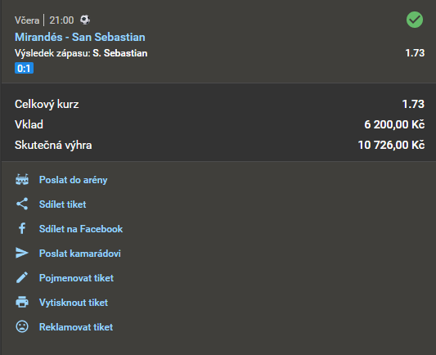Click the Skutečná výhra amount 10 726,00 Kč
The height and width of the screenshot is (355, 436).
tap(391, 145)
